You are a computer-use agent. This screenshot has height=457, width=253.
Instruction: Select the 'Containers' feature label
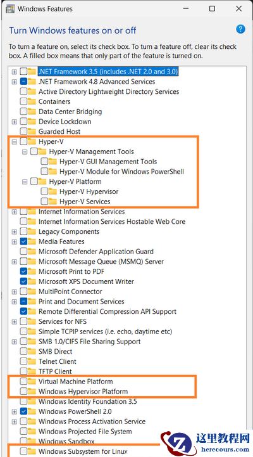coord(54,101)
